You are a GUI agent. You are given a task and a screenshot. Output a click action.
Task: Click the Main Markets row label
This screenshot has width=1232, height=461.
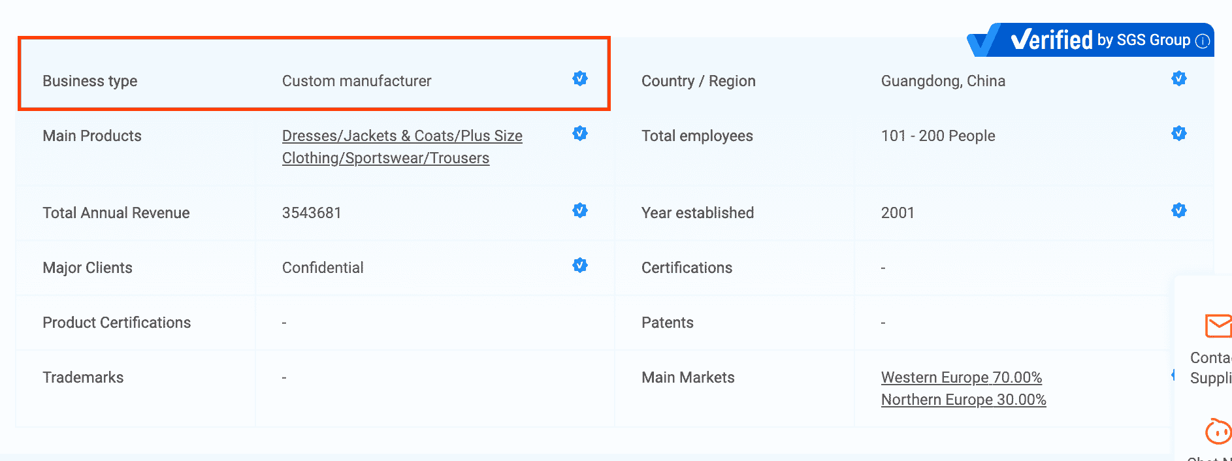[688, 377]
